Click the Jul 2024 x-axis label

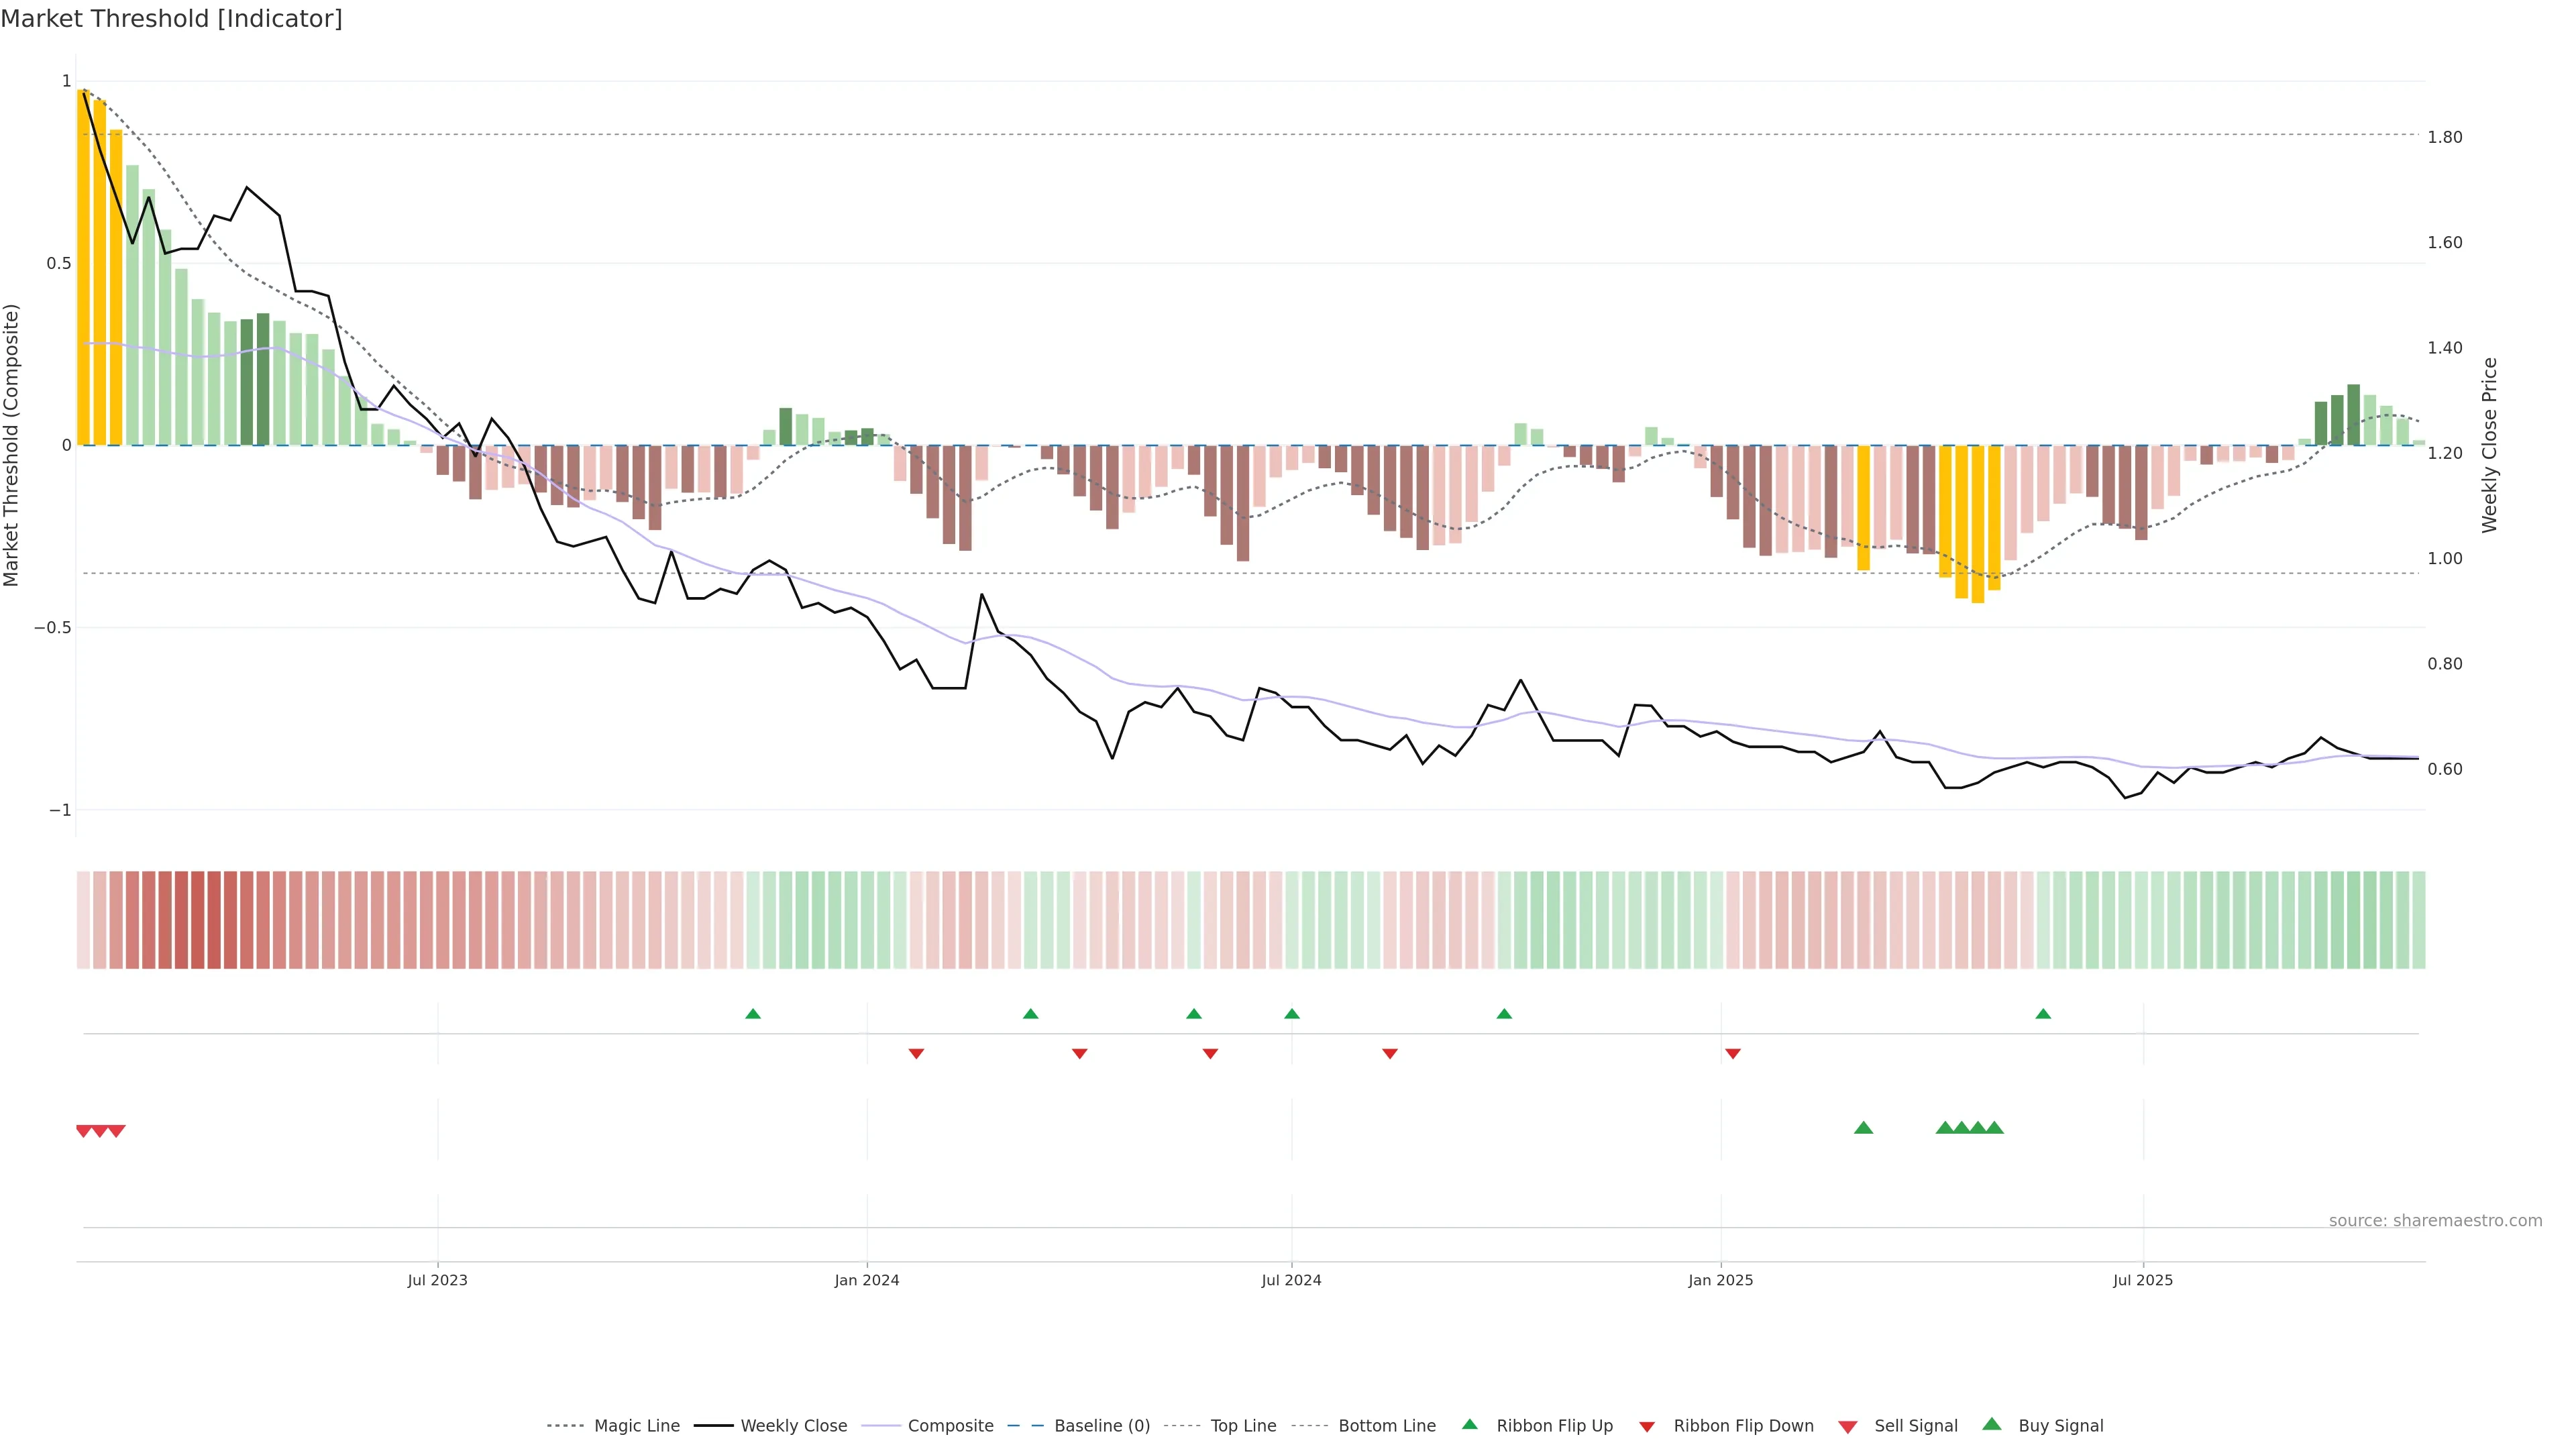(x=1291, y=1280)
